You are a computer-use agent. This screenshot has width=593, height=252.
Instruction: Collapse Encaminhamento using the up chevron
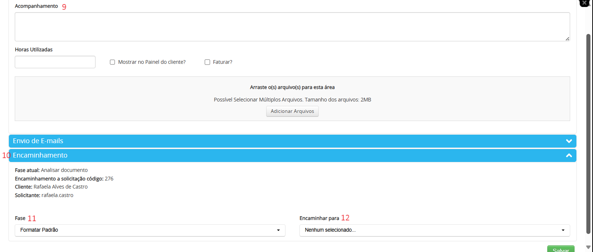(x=569, y=155)
